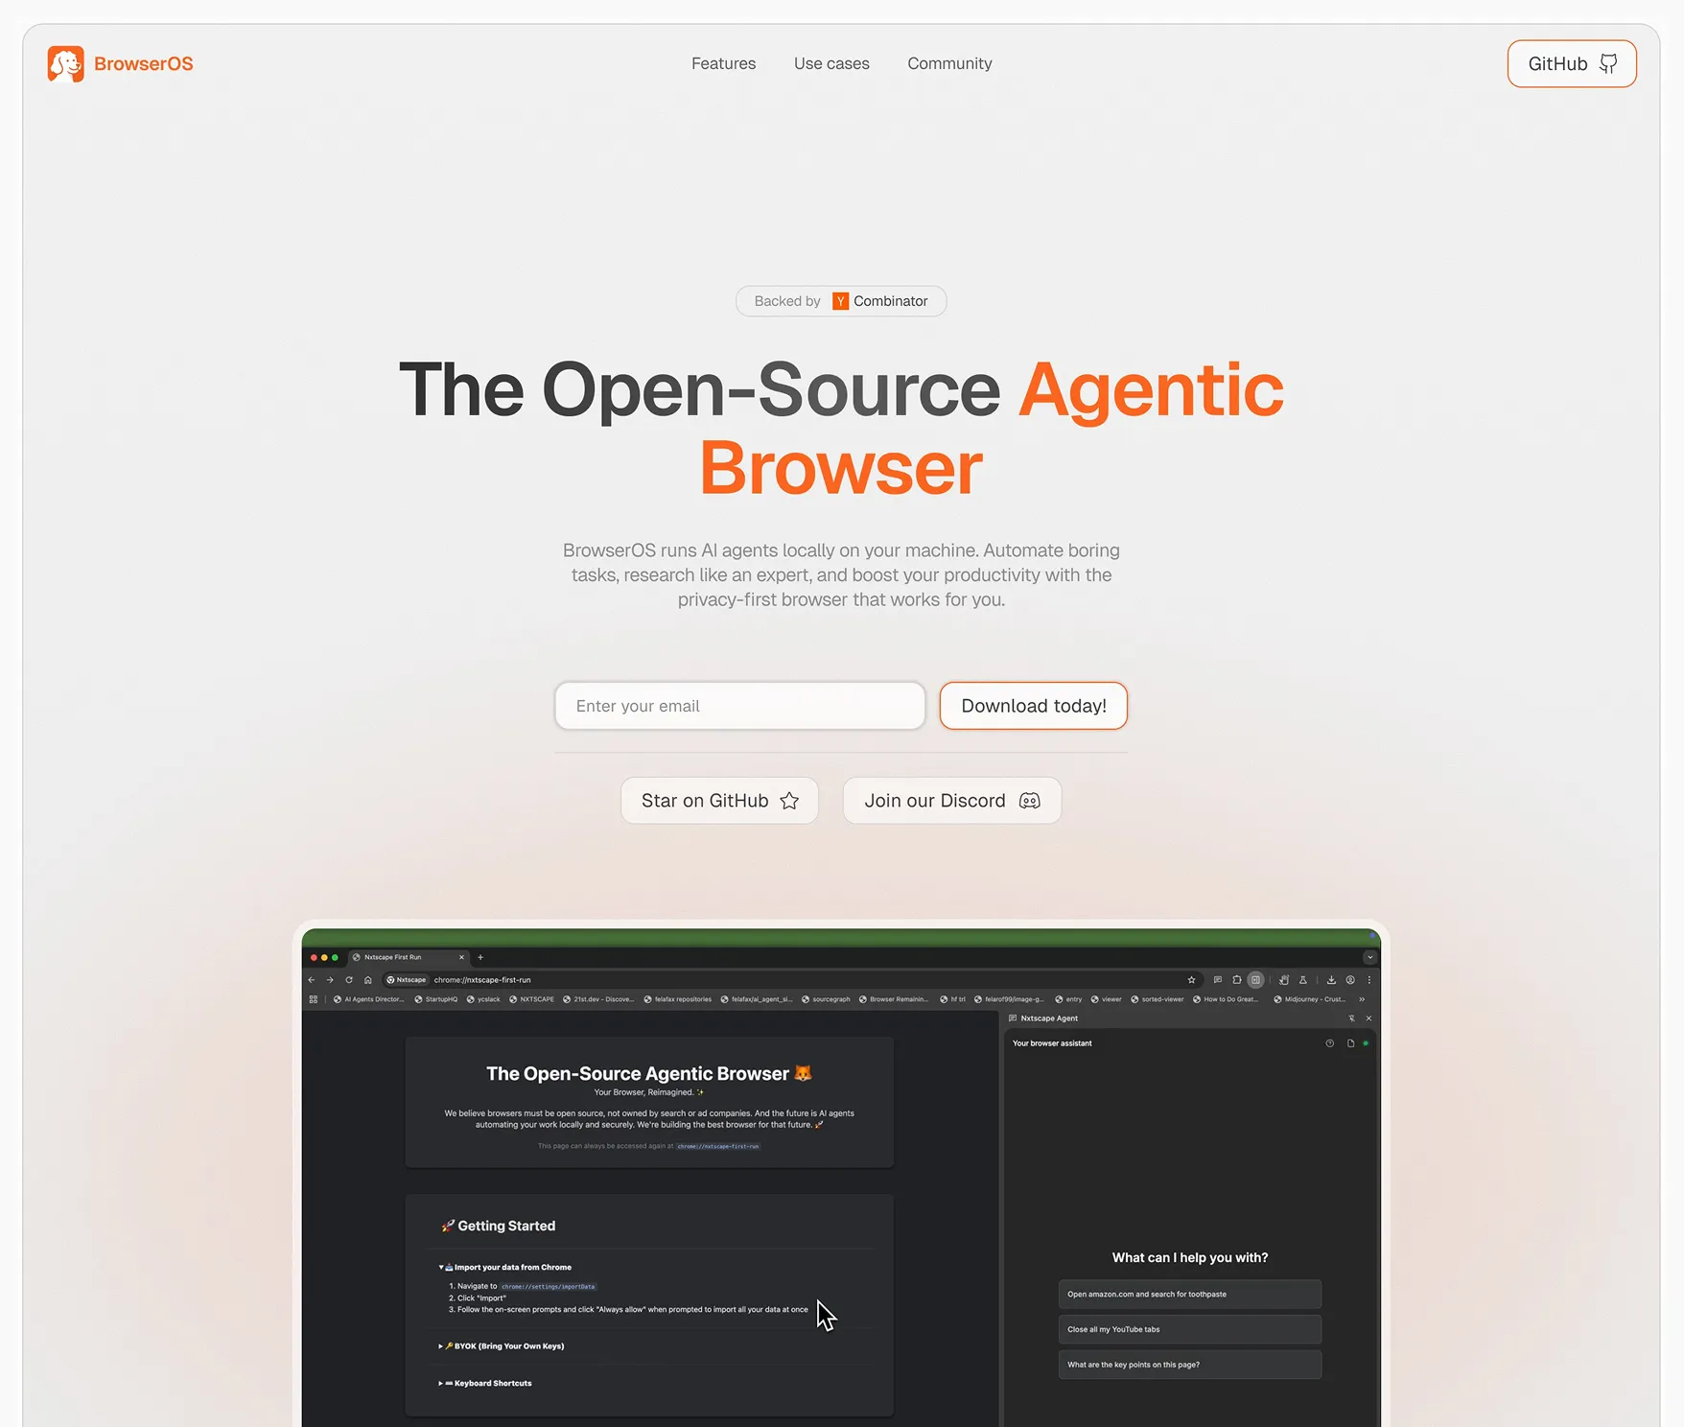
Task: Open the hf trl bookmark
Action: click(953, 999)
